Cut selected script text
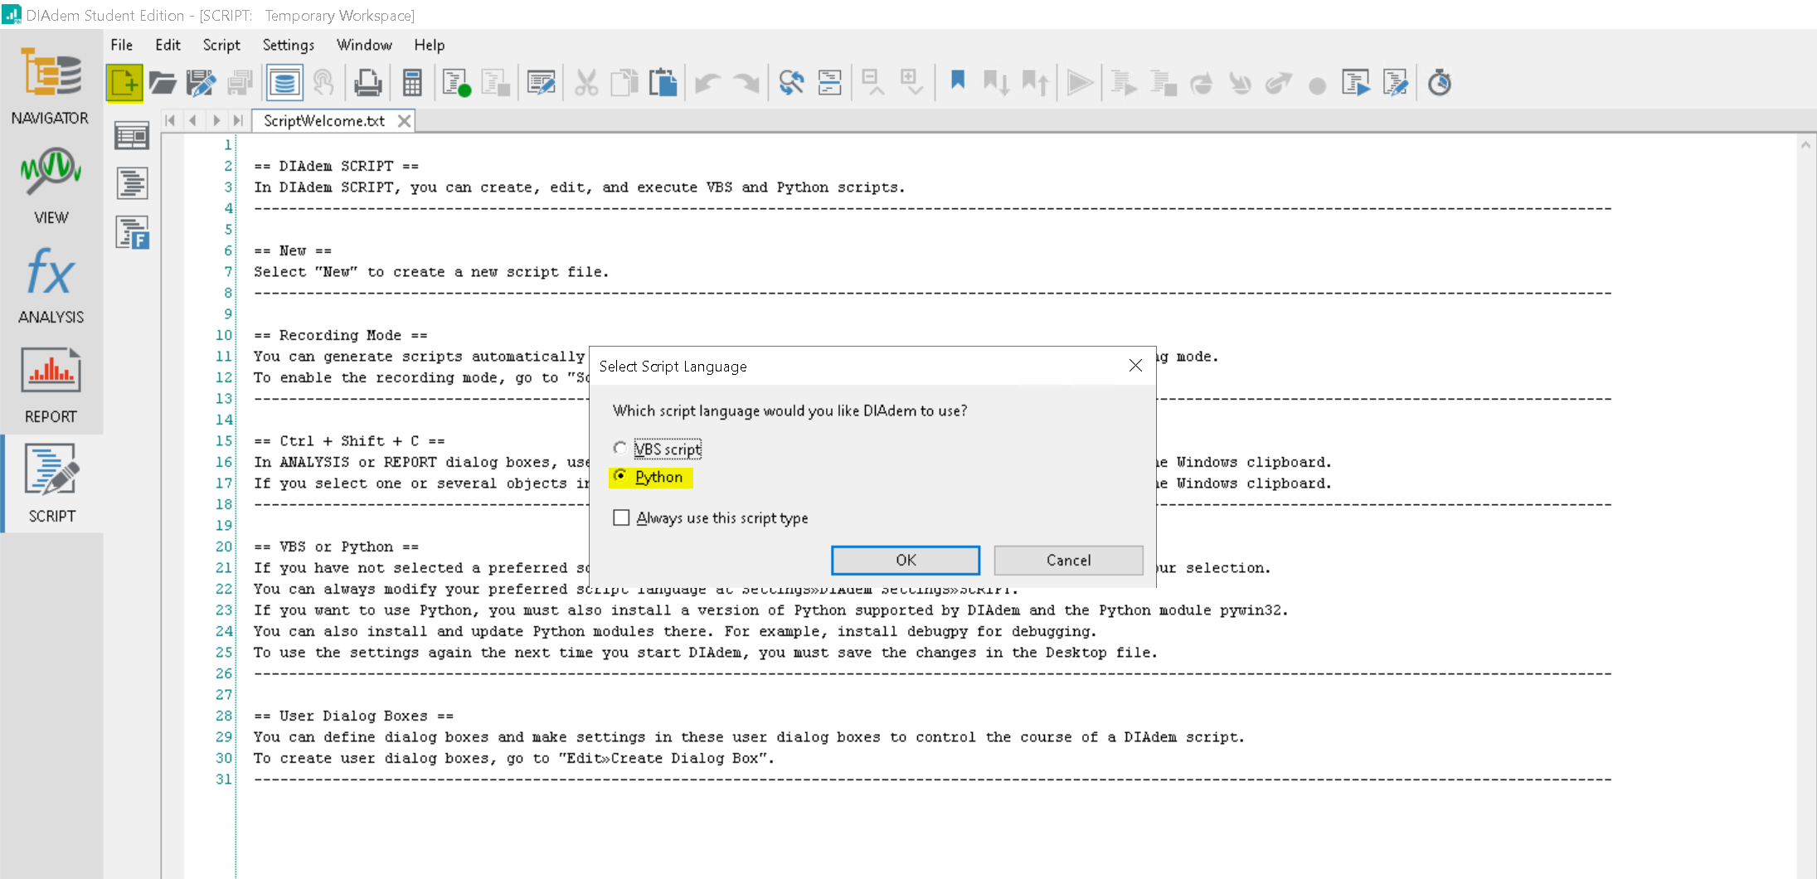1817x879 pixels. (x=586, y=83)
